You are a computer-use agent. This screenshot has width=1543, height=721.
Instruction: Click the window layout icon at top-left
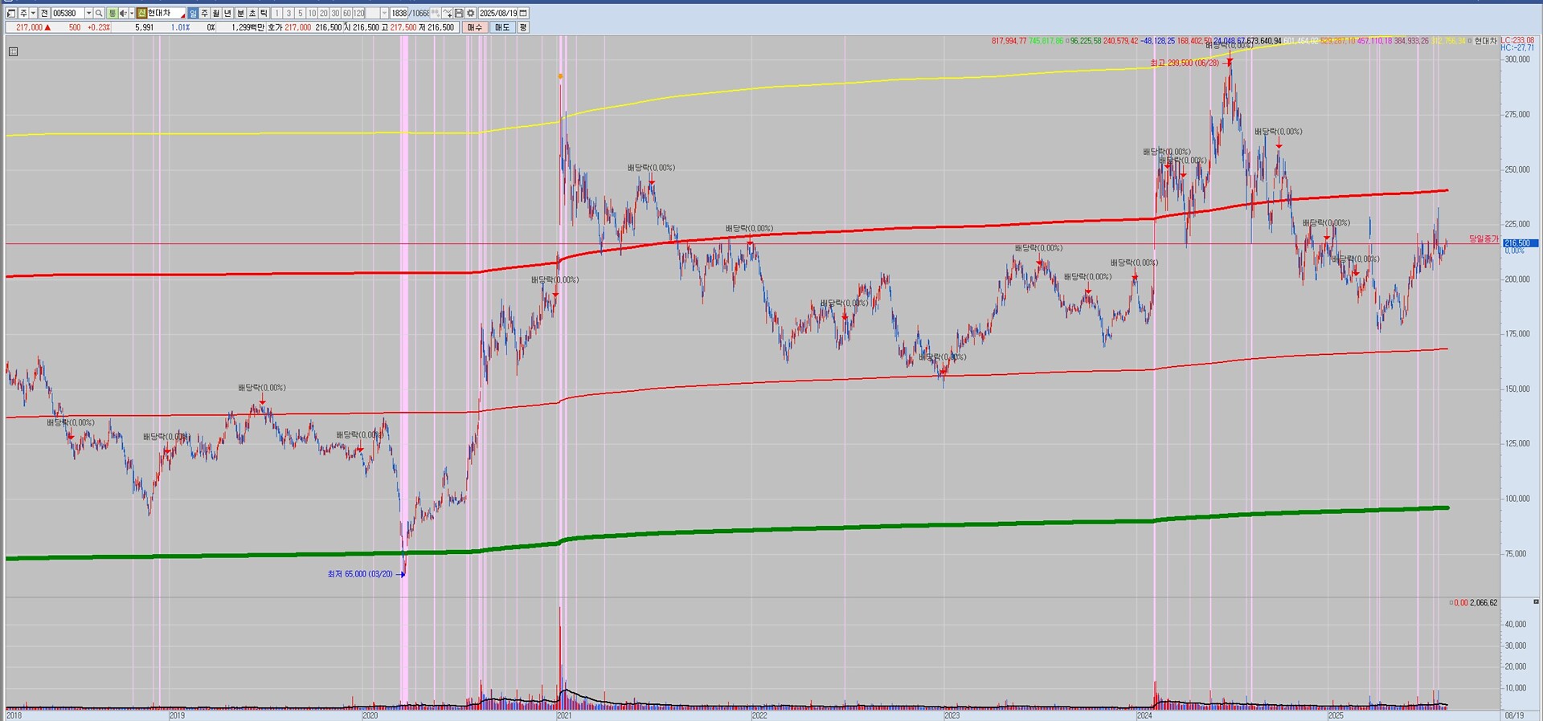click(x=11, y=14)
